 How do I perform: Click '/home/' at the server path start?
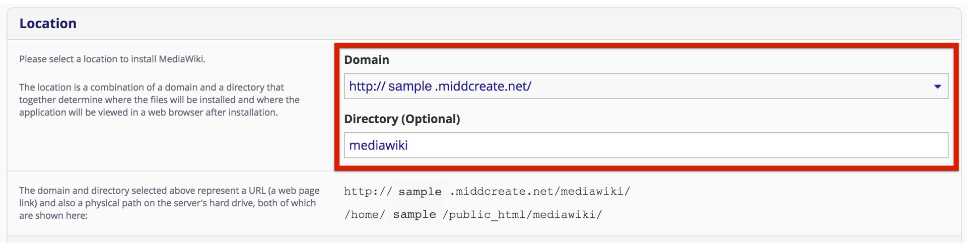coord(364,215)
